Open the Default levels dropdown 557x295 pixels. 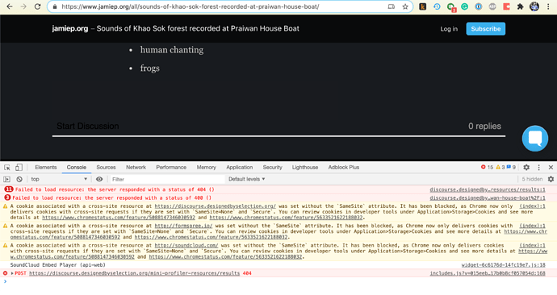click(x=247, y=179)
